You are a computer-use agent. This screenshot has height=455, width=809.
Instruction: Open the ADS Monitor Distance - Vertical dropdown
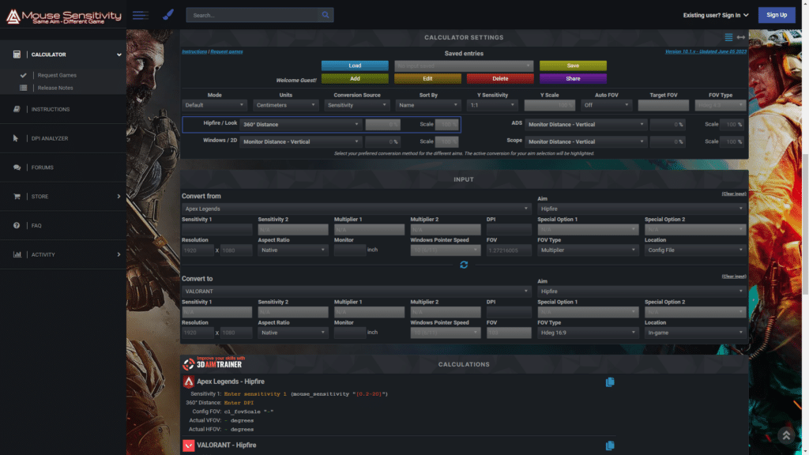point(586,123)
